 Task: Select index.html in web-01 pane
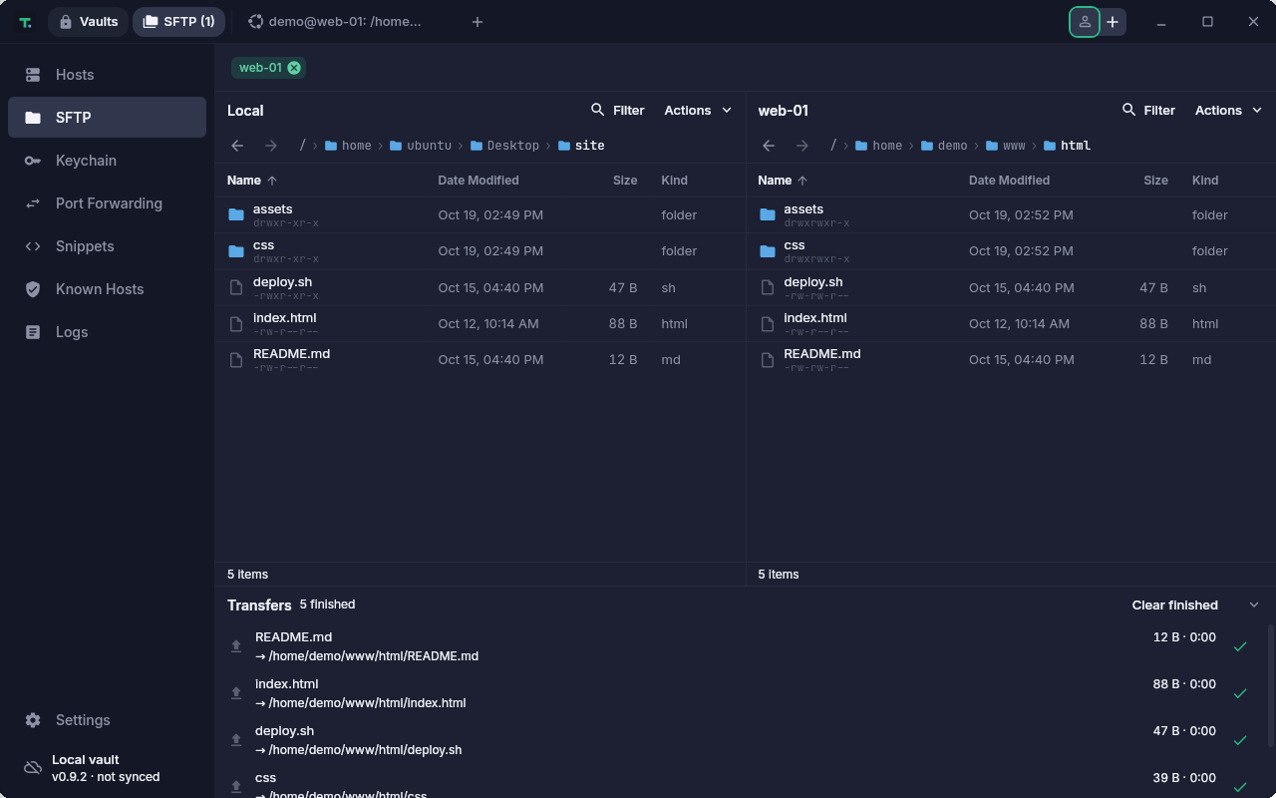(x=1011, y=323)
